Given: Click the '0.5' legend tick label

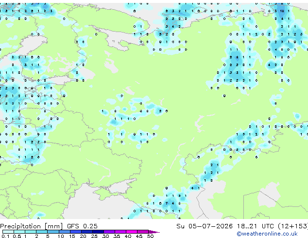Looking at the screenshot, I should pyautogui.click(x=17, y=236).
